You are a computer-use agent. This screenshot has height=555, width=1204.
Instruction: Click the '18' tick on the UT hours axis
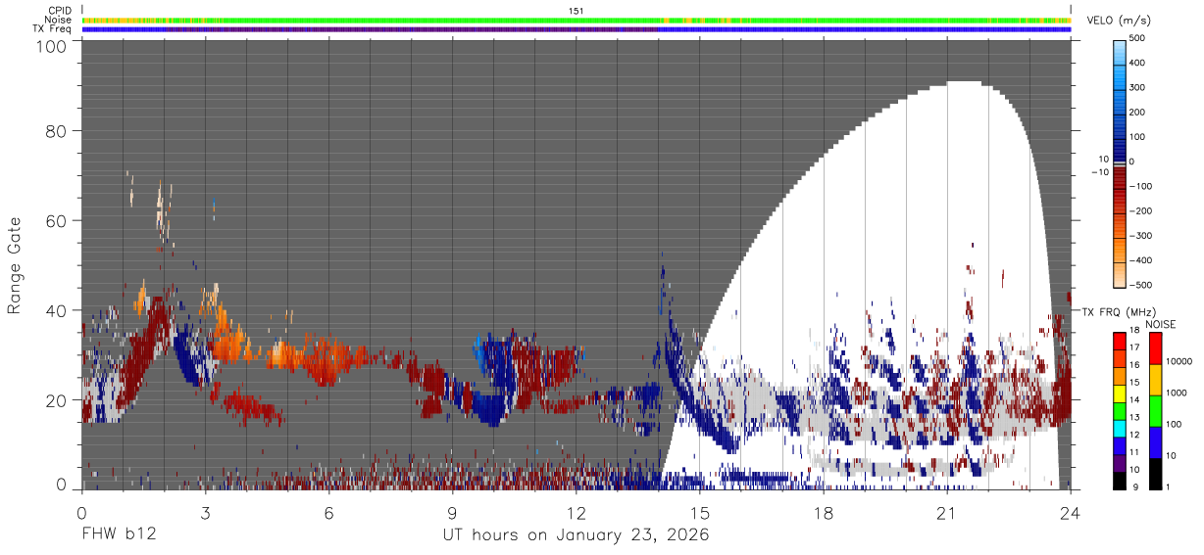pos(824,512)
